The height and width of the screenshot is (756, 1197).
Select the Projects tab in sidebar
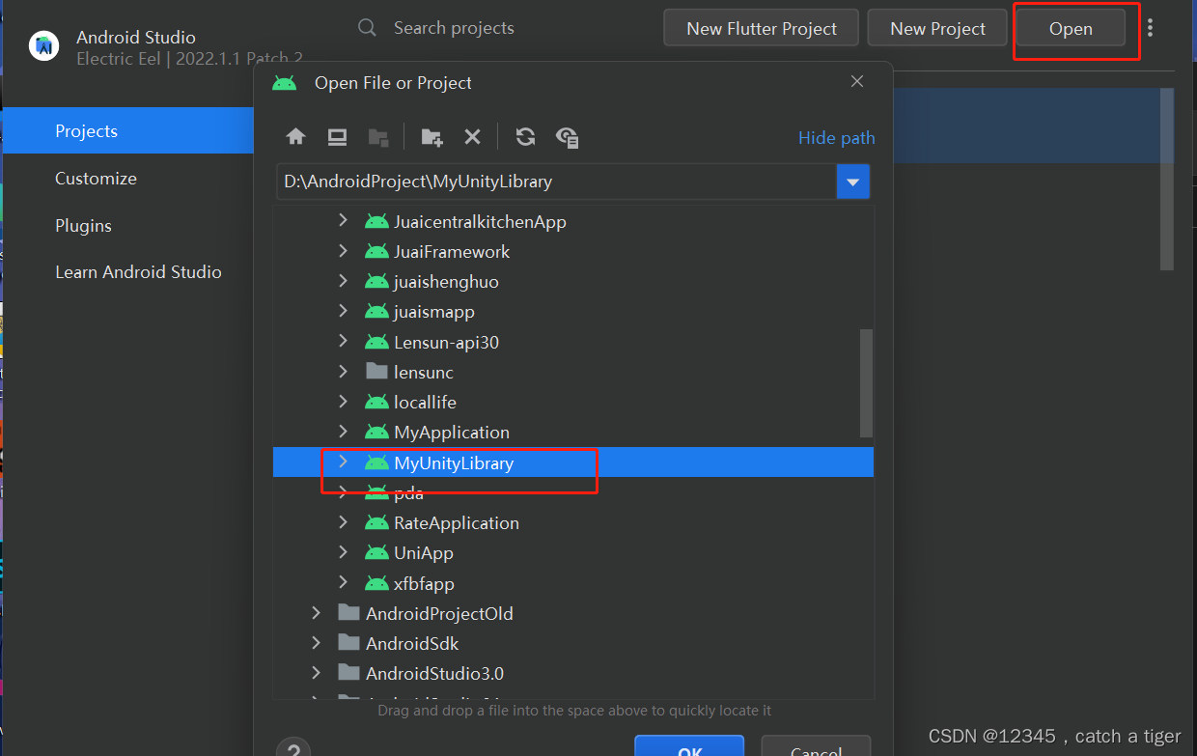coord(128,130)
